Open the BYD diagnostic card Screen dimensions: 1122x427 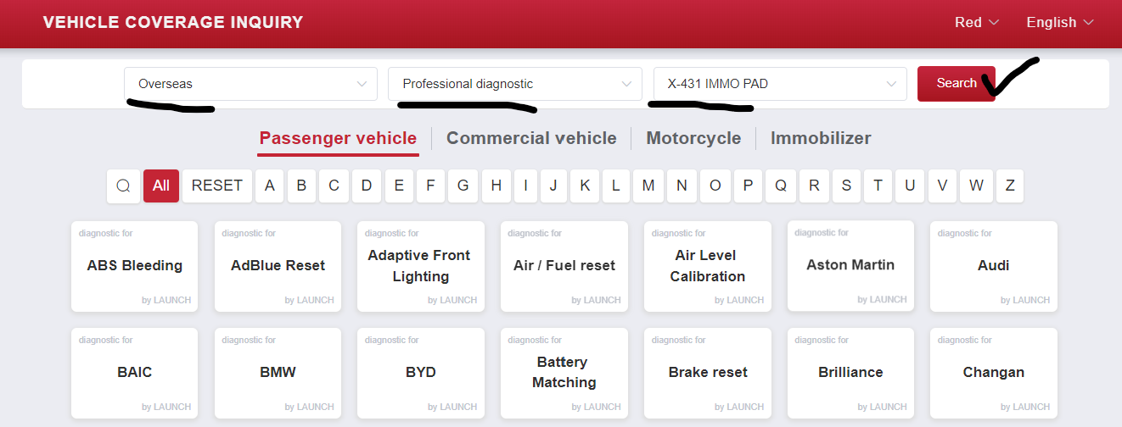(421, 373)
